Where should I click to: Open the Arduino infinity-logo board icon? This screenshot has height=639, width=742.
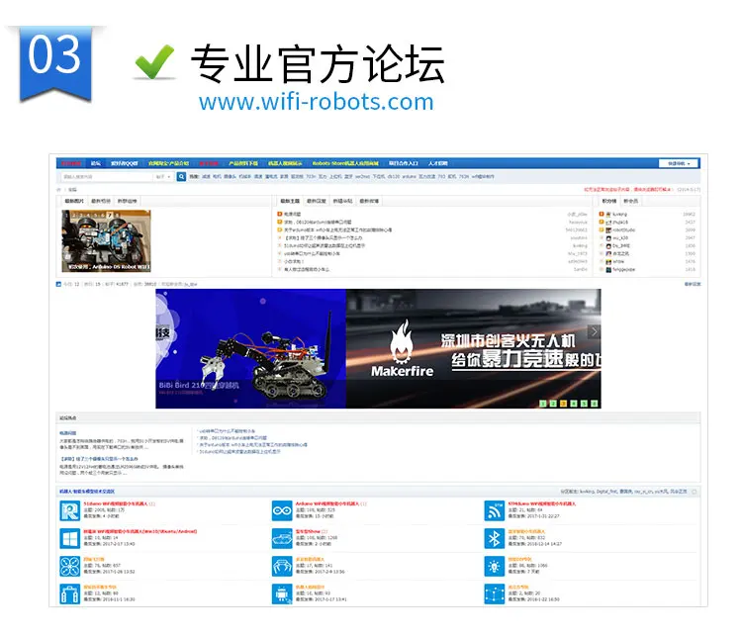[282, 510]
